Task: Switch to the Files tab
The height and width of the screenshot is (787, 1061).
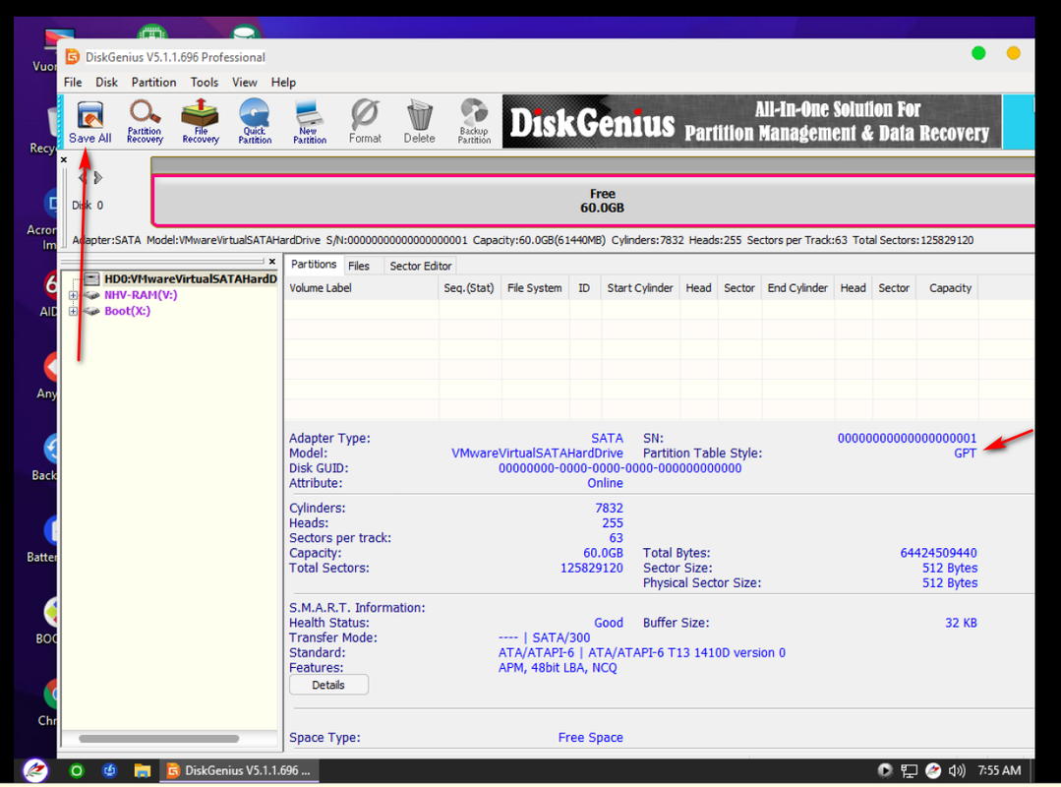Action: click(x=359, y=266)
